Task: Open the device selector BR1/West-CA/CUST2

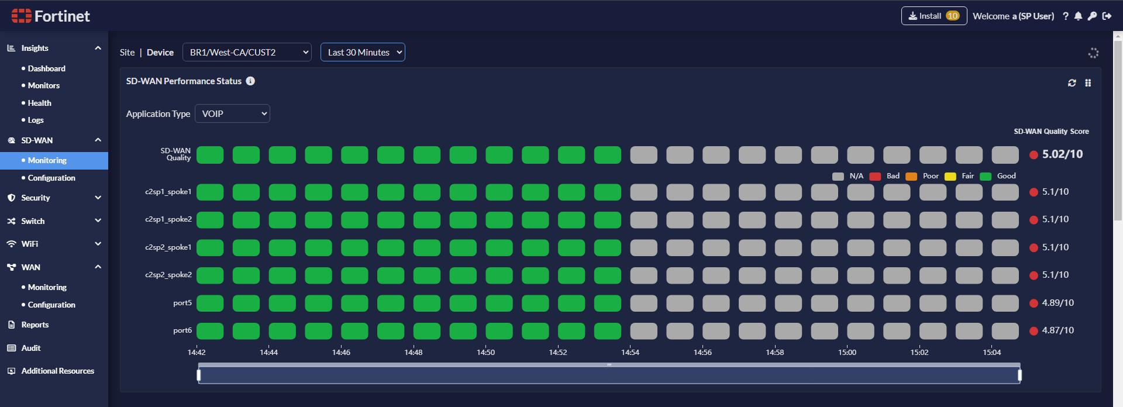Action: click(x=247, y=52)
